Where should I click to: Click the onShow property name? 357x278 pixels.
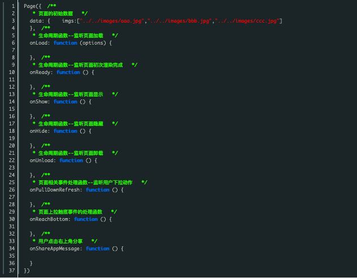(x=40, y=102)
